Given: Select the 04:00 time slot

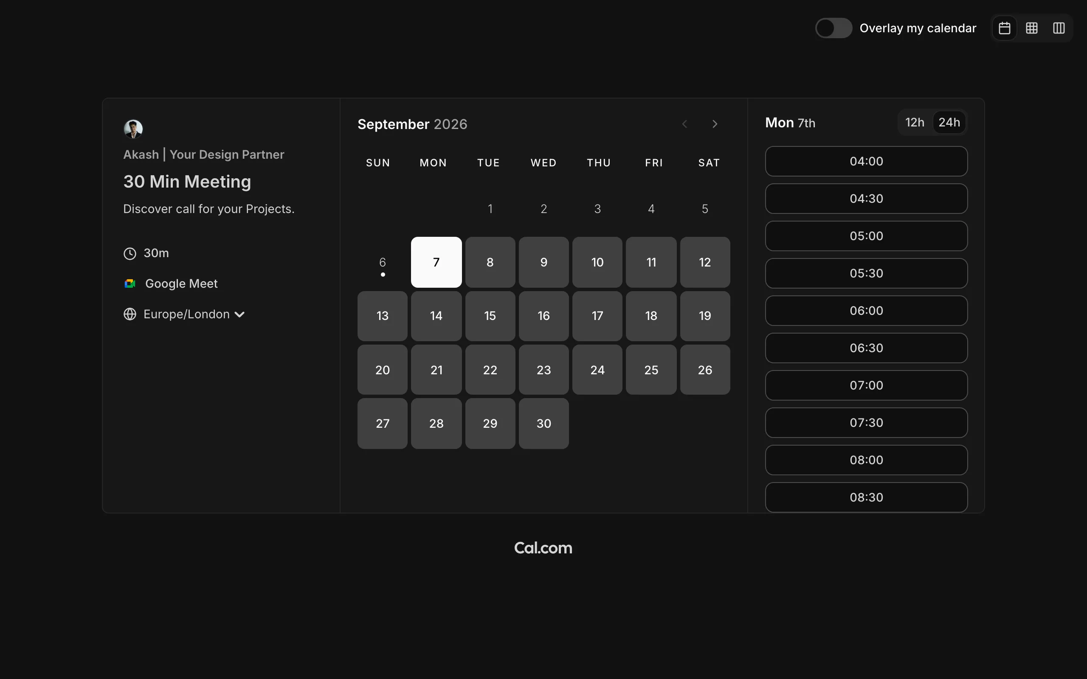Looking at the screenshot, I should click(x=866, y=161).
